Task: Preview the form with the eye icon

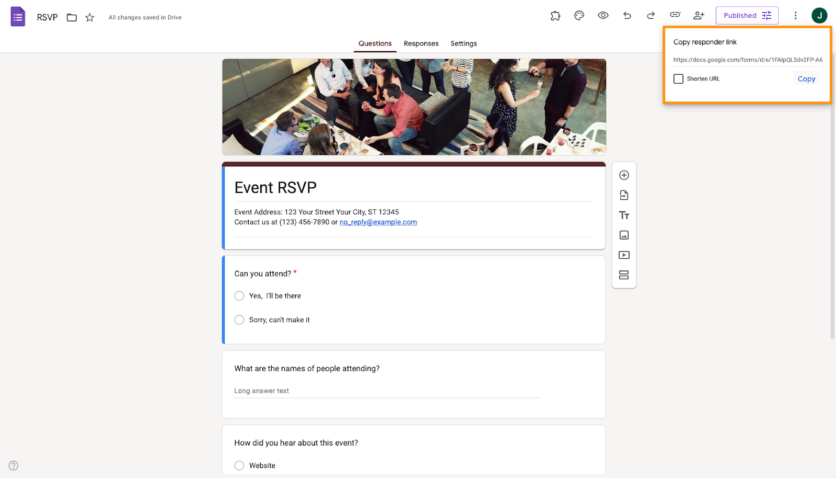Action: (602, 16)
